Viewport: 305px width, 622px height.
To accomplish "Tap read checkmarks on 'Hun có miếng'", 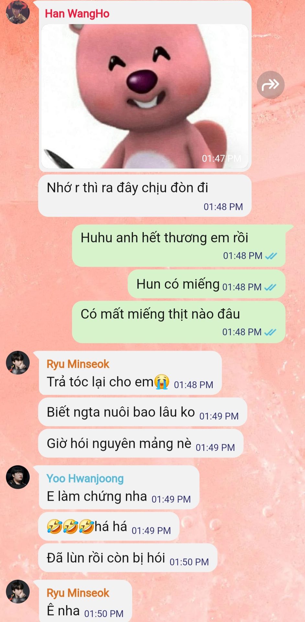I will [x=270, y=287].
